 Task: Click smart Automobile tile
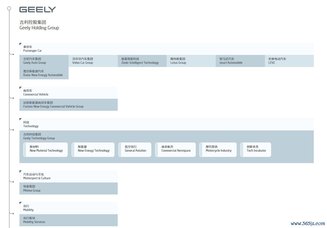click(x=240, y=61)
